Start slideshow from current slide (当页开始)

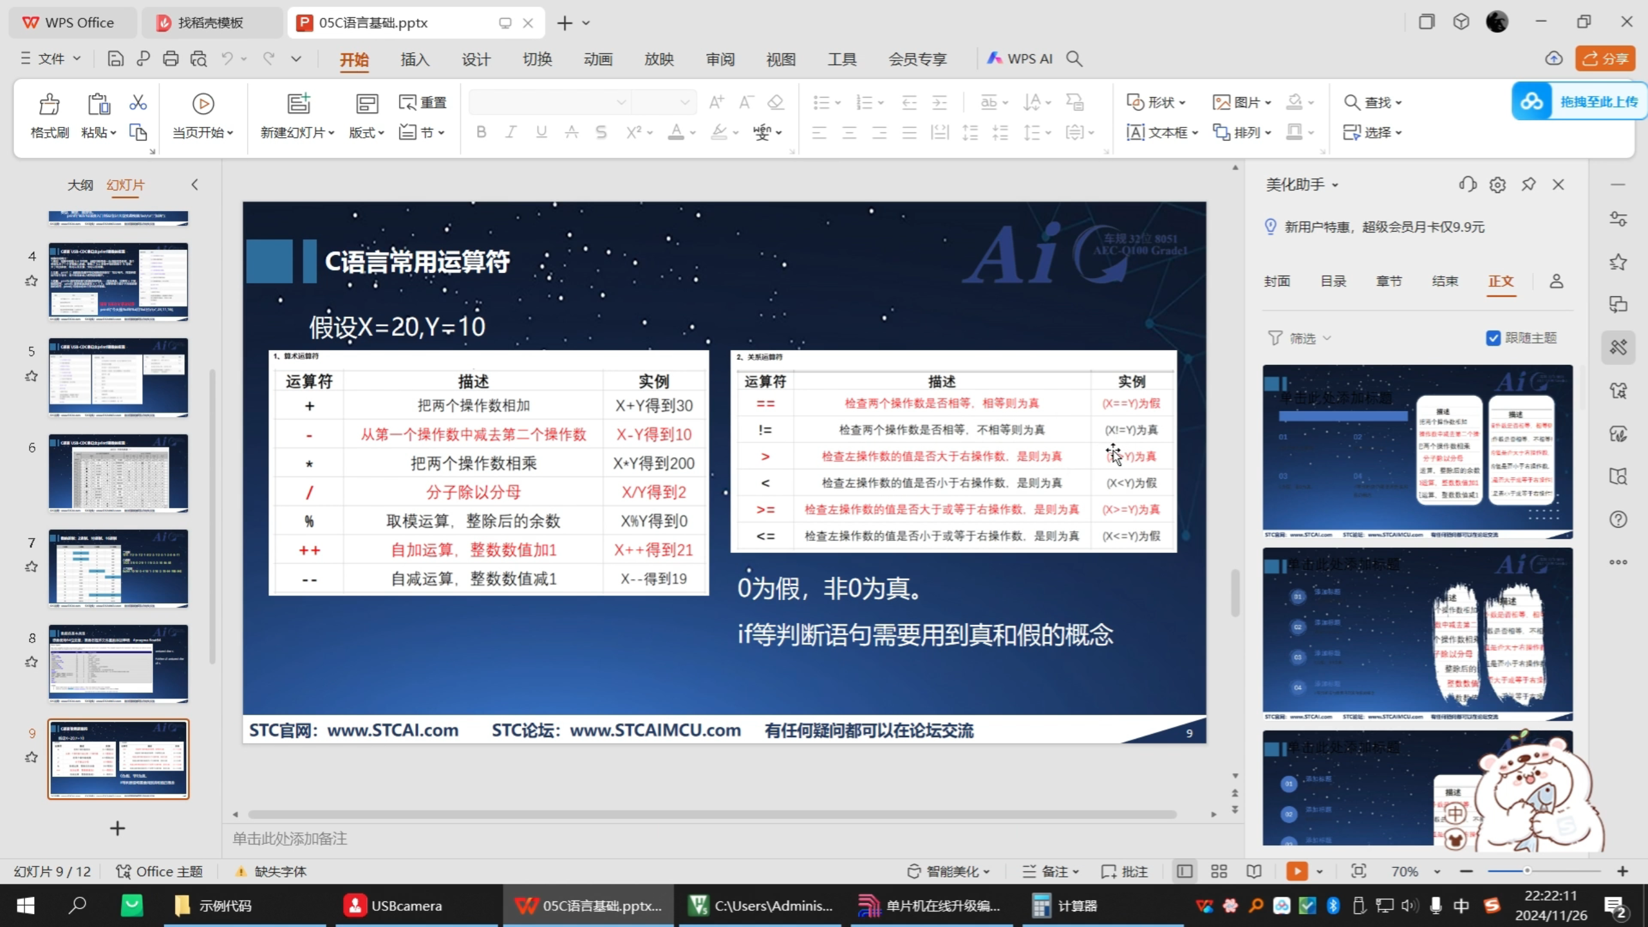(203, 104)
